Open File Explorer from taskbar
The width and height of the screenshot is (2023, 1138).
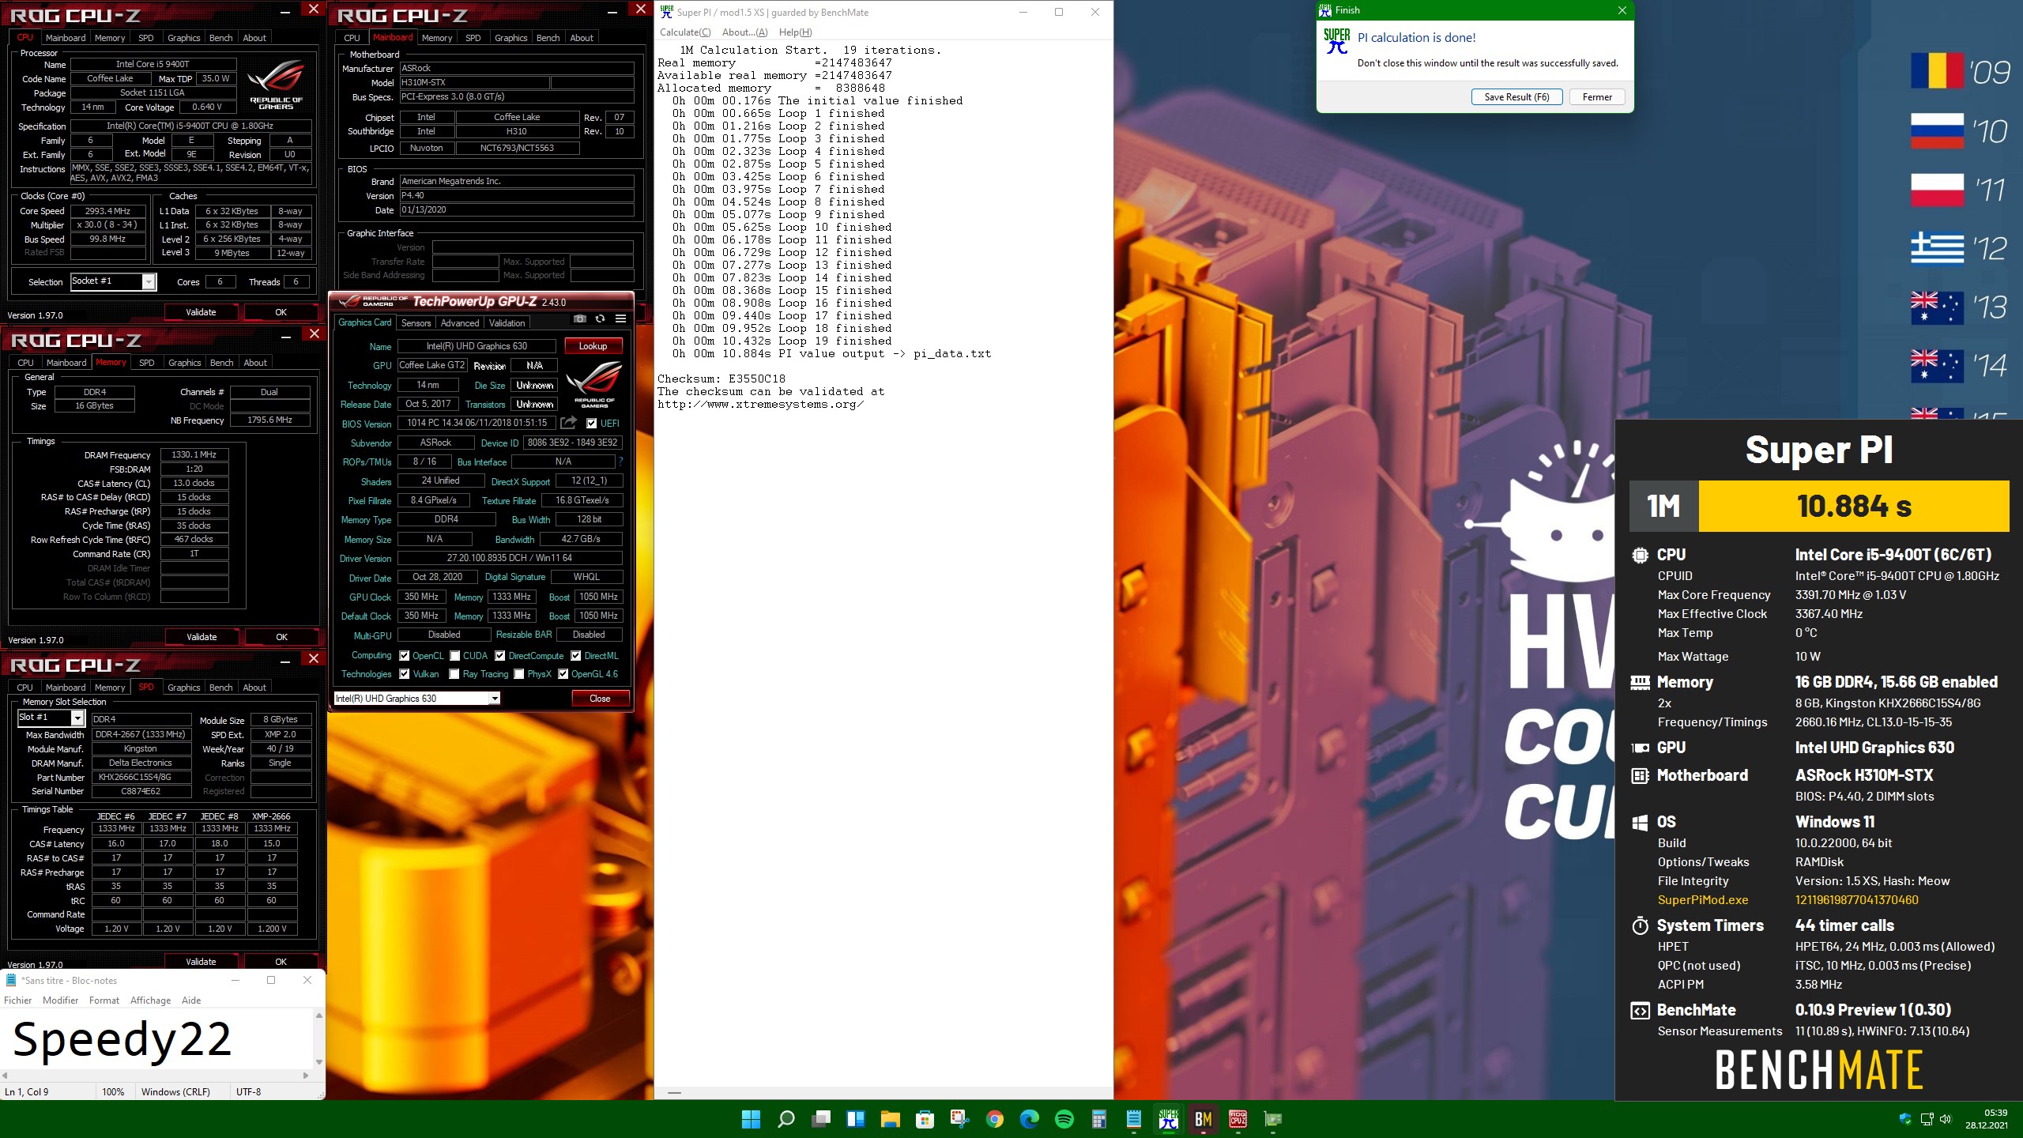click(x=891, y=1119)
